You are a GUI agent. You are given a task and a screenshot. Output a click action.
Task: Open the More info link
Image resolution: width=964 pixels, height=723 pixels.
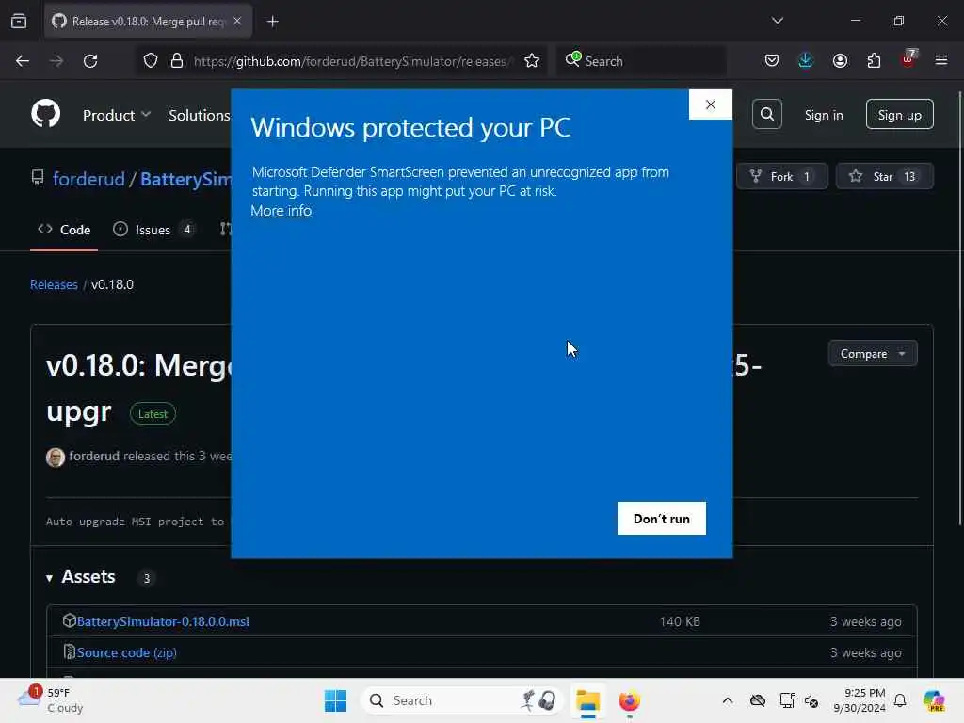[x=281, y=210]
